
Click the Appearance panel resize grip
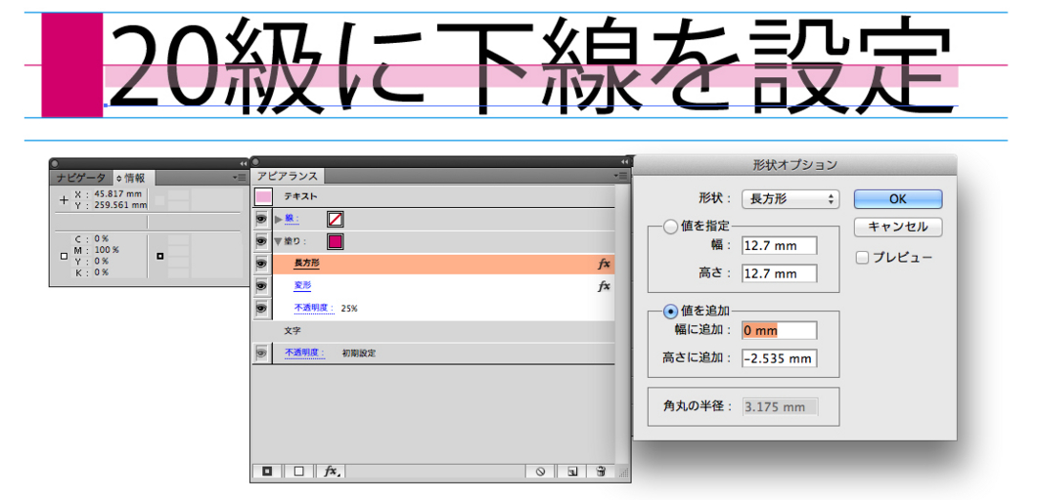[x=622, y=473]
